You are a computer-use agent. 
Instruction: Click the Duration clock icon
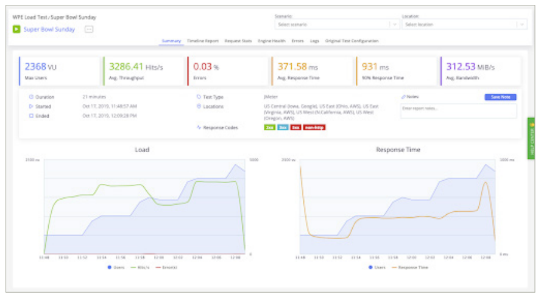click(31, 97)
